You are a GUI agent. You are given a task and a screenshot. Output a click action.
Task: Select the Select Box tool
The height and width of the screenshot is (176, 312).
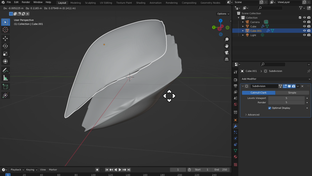point(5,22)
